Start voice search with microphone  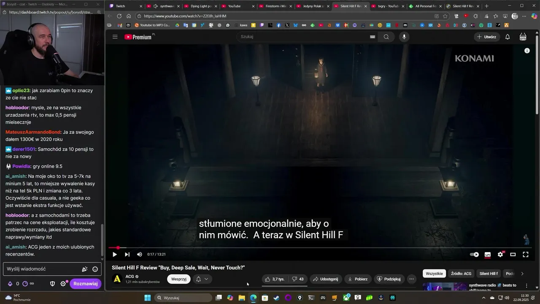pyautogui.click(x=404, y=37)
